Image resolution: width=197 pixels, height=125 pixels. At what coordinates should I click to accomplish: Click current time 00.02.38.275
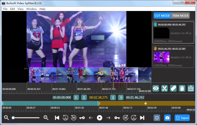pyautogui.click(x=98, y=97)
